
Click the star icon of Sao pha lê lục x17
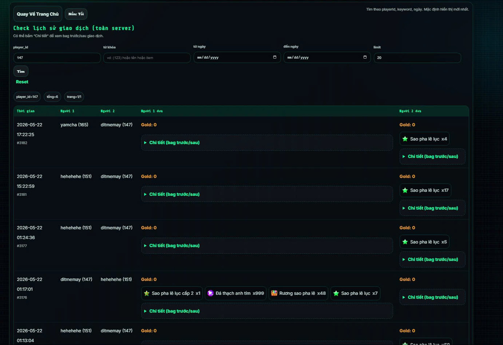coord(405,190)
